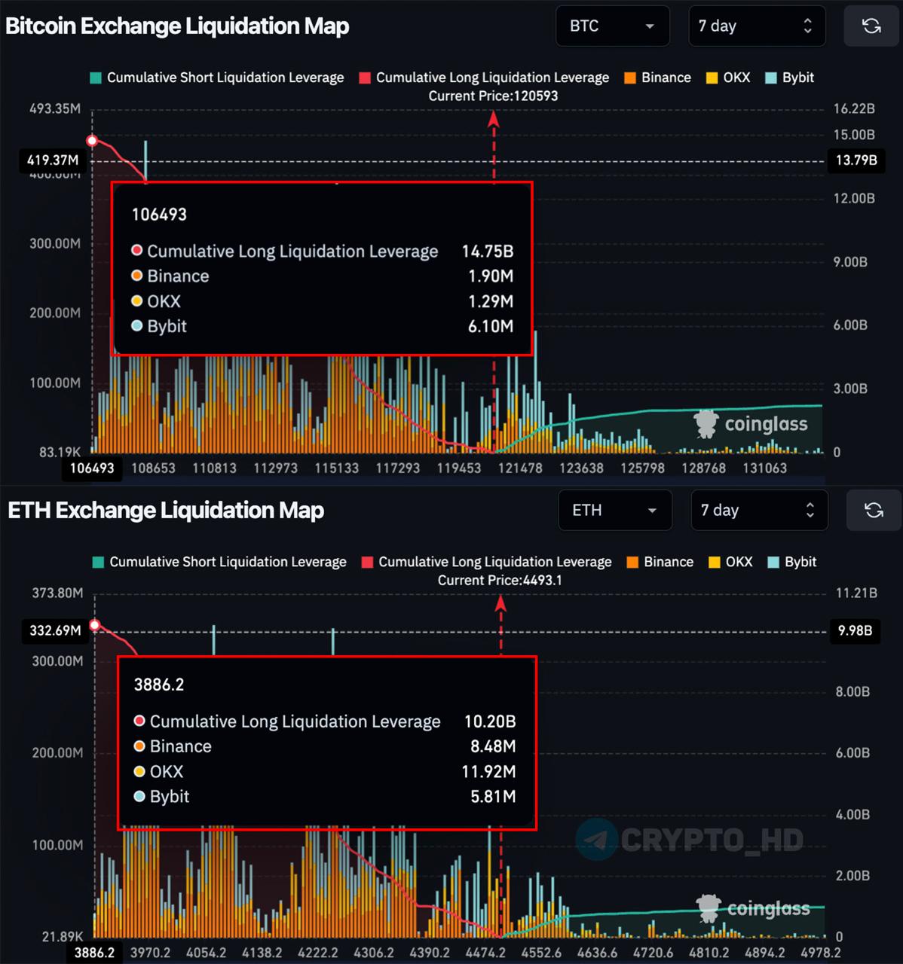903x964 pixels.
Task: Open the 7 day selector on Bitcoin chart
Action: (x=756, y=26)
